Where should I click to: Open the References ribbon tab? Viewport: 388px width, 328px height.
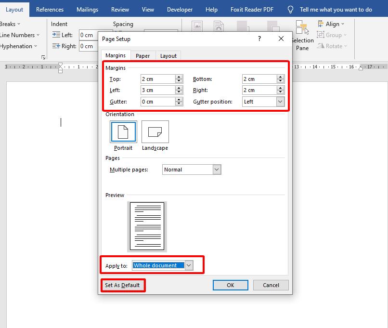[x=50, y=10]
